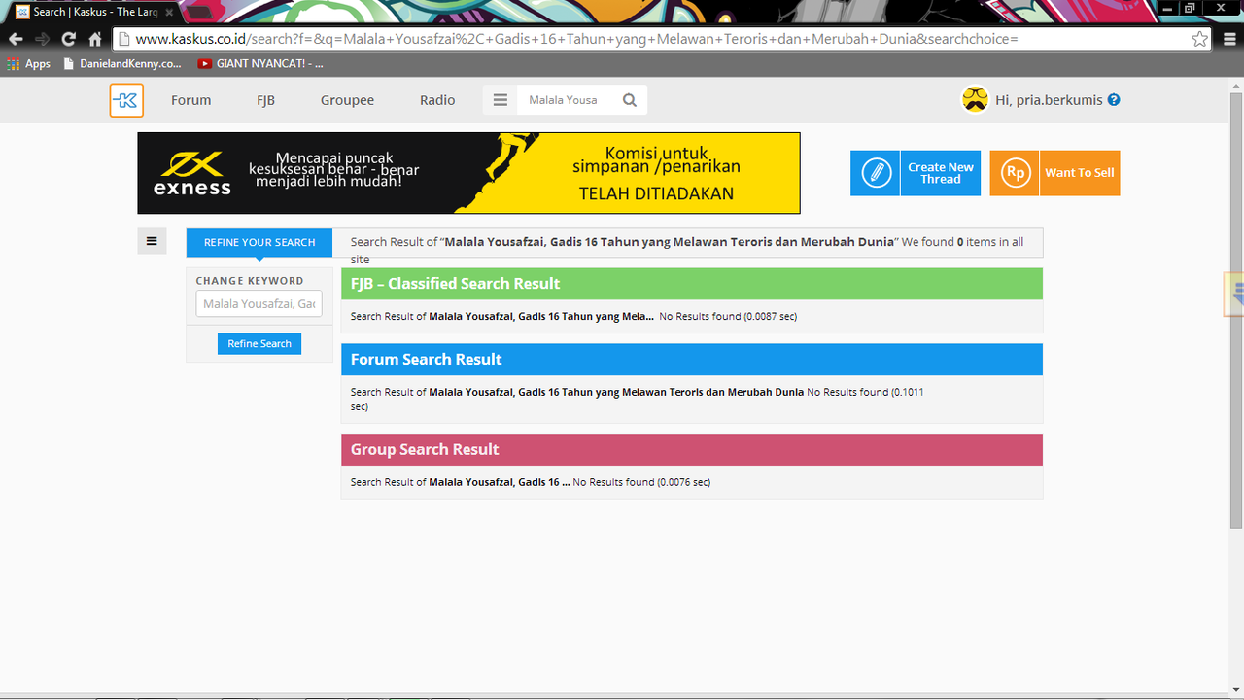Screen dimensions: 1244x700
Task: Open search category list icon beside search box
Action: (501, 100)
